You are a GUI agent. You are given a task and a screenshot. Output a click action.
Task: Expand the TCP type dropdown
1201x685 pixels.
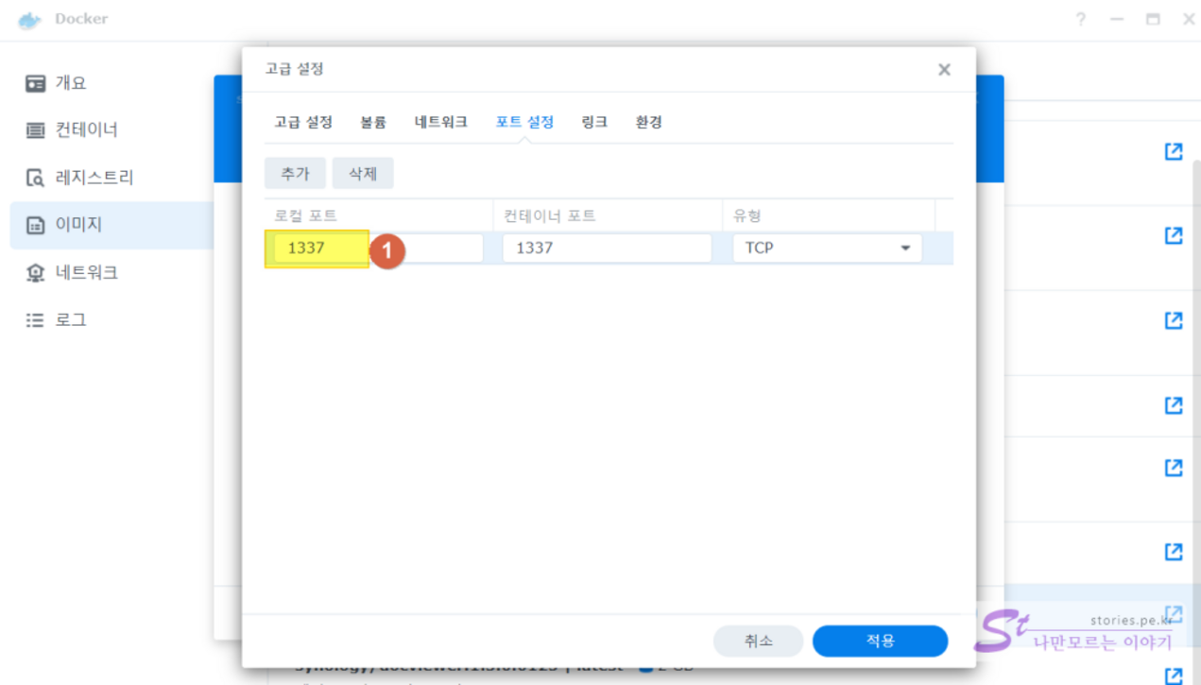904,248
